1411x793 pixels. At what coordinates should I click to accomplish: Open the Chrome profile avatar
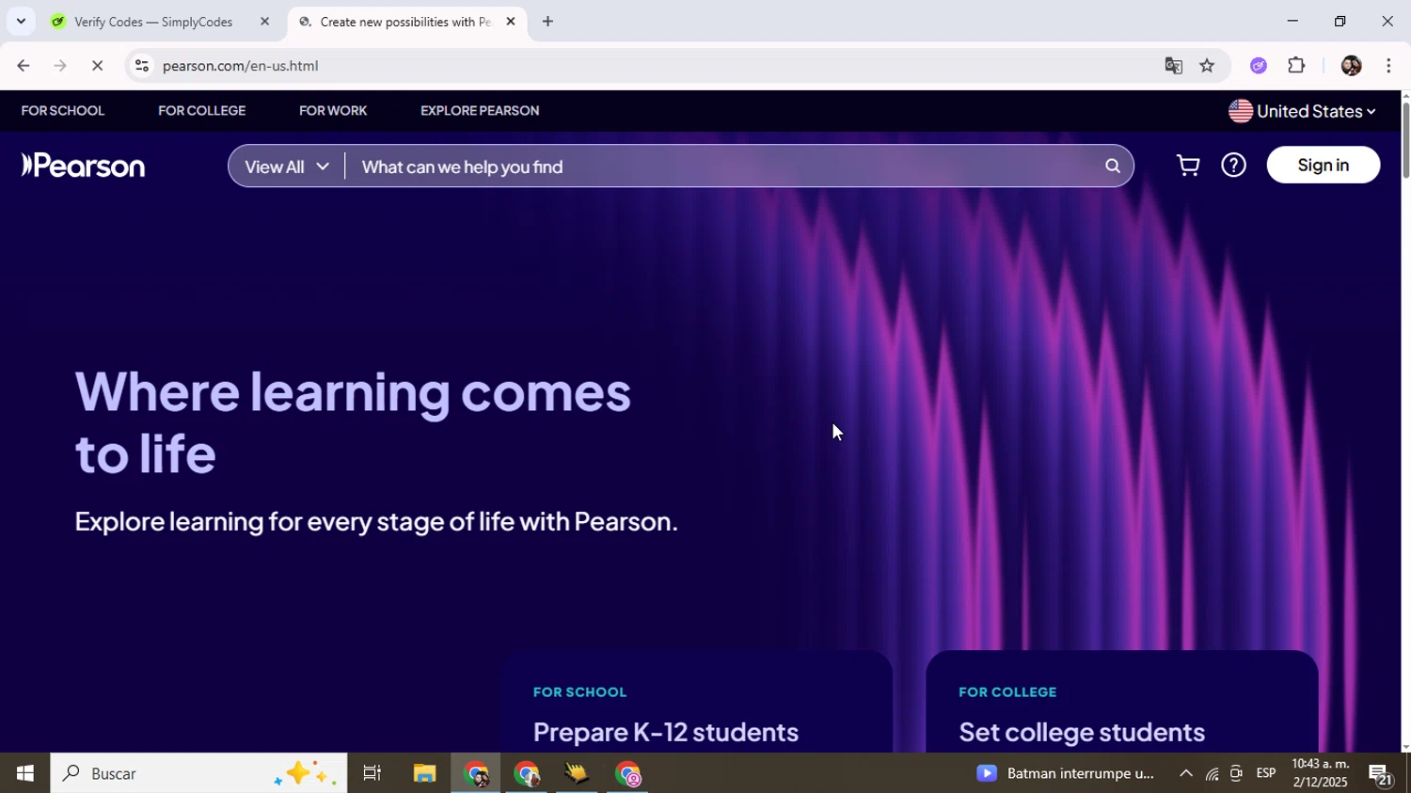[x=1351, y=66]
